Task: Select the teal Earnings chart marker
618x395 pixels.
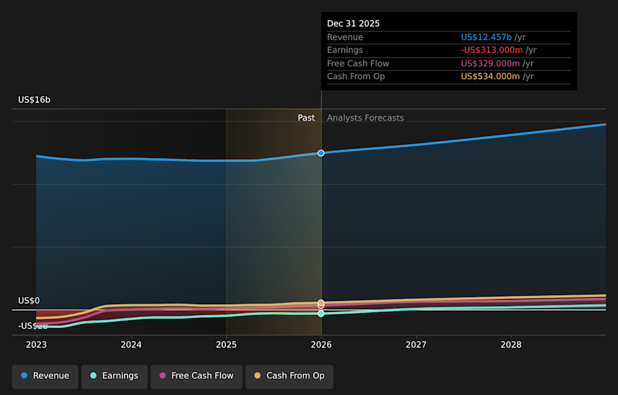Action: (x=321, y=313)
